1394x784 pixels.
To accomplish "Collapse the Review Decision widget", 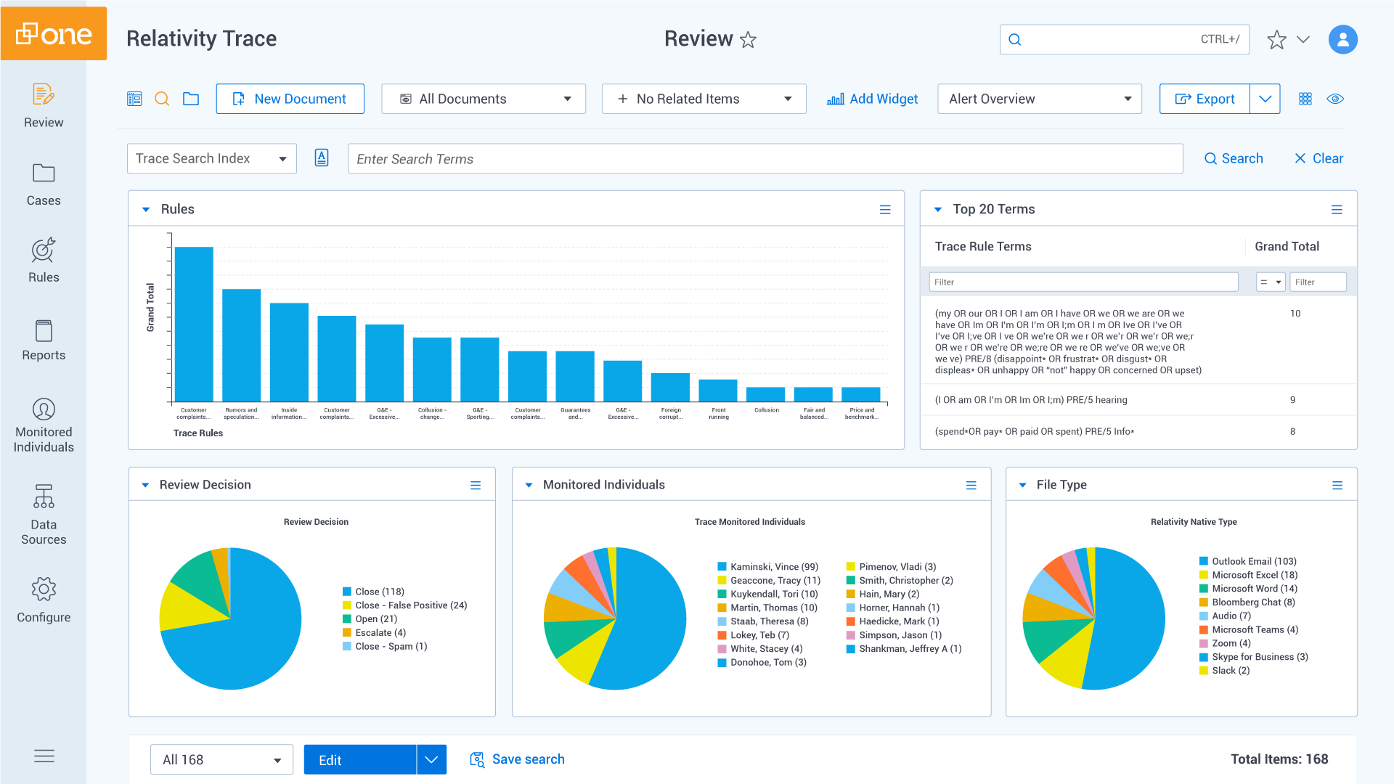I will click(145, 485).
